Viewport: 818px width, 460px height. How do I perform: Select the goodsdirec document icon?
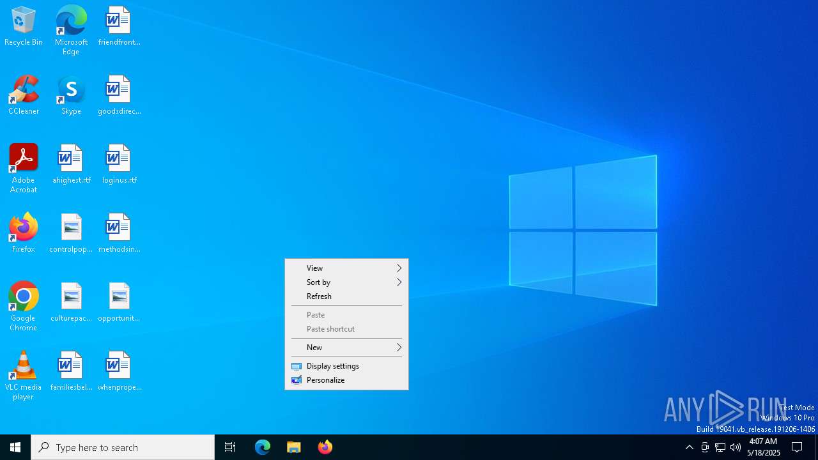pyautogui.click(x=119, y=96)
